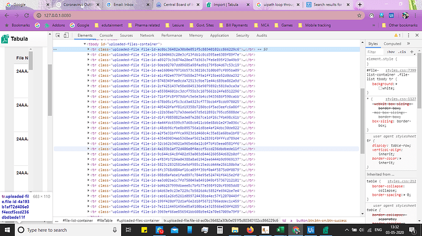This screenshot has height=236, width=422.
Task: Open Excel from the taskbar
Action: pyautogui.click(x=280, y=230)
